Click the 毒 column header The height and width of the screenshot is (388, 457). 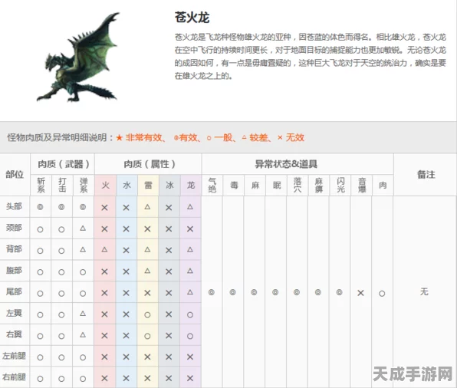[x=234, y=185]
